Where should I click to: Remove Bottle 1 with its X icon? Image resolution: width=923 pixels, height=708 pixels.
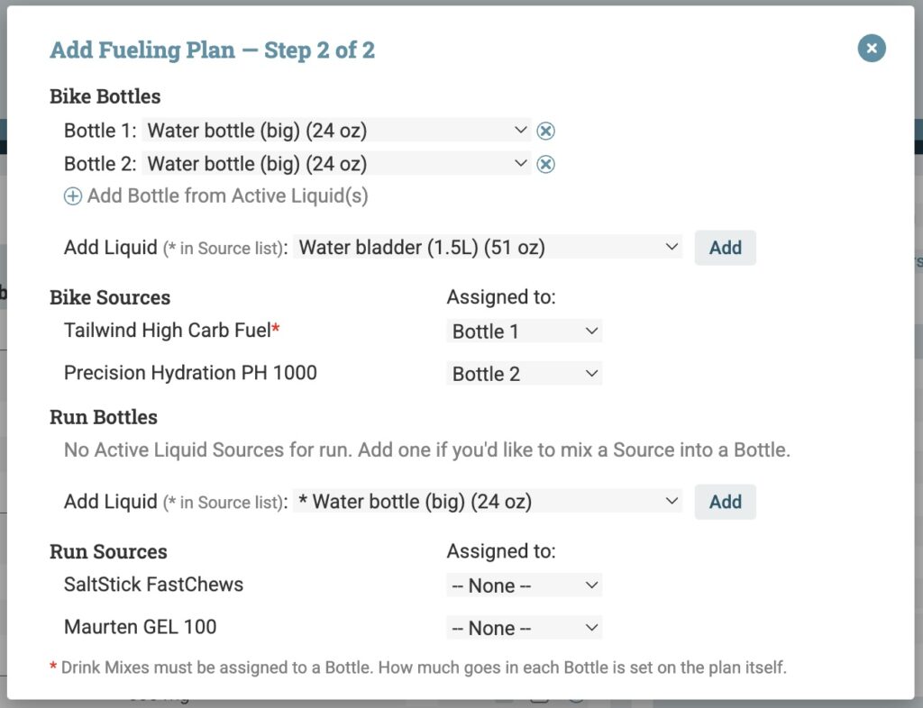[x=545, y=131]
